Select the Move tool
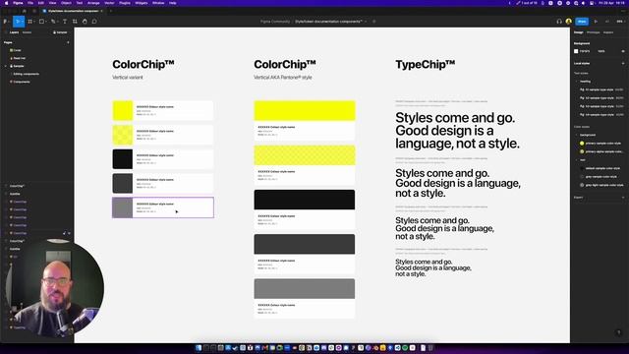Image resolution: width=629 pixels, height=354 pixels. point(18,22)
